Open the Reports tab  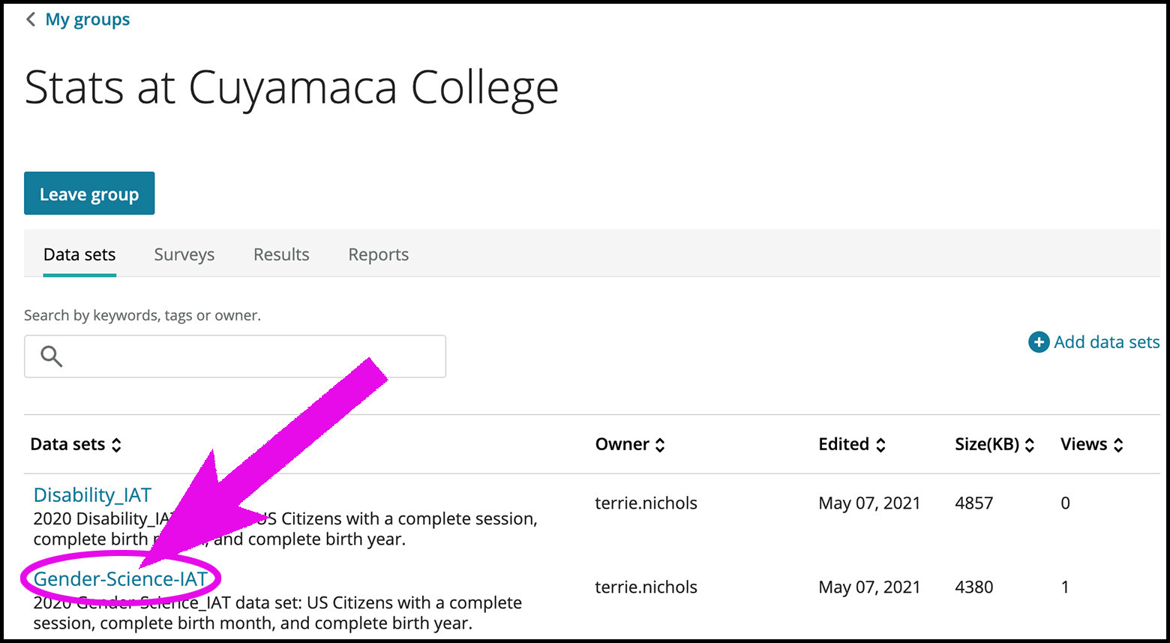pyautogui.click(x=379, y=255)
